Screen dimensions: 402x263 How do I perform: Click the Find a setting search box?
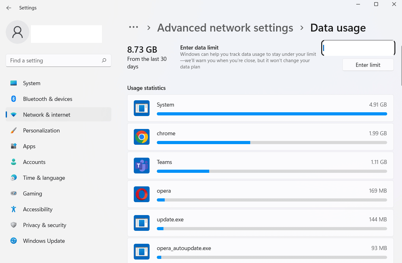pyautogui.click(x=58, y=61)
